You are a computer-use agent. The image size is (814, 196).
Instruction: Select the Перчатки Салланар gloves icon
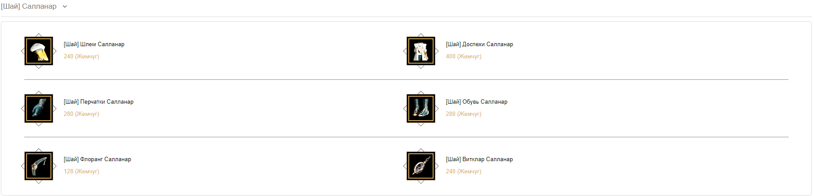[x=39, y=108]
